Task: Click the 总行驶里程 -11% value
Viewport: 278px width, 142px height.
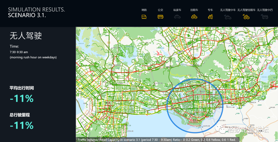Action: click(x=22, y=125)
